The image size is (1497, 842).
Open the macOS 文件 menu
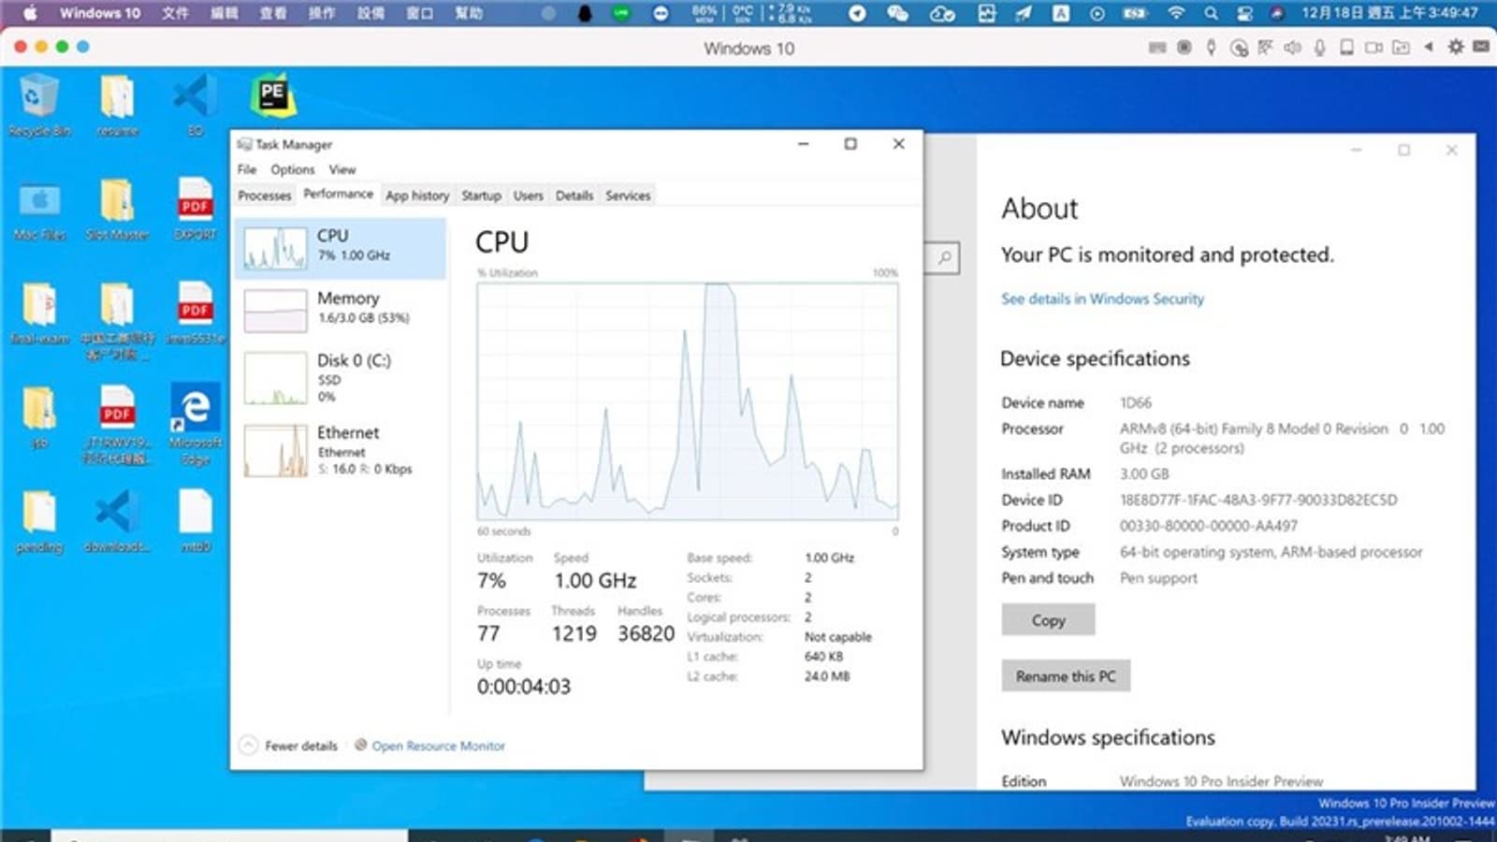click(175, 13)
